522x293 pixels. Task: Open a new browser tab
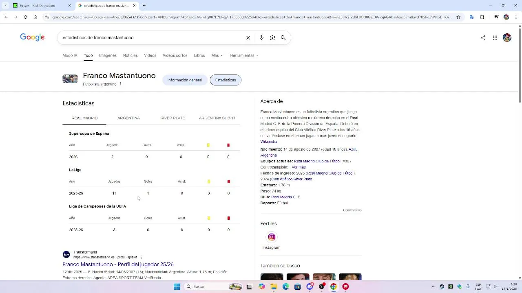pos(144,6)
